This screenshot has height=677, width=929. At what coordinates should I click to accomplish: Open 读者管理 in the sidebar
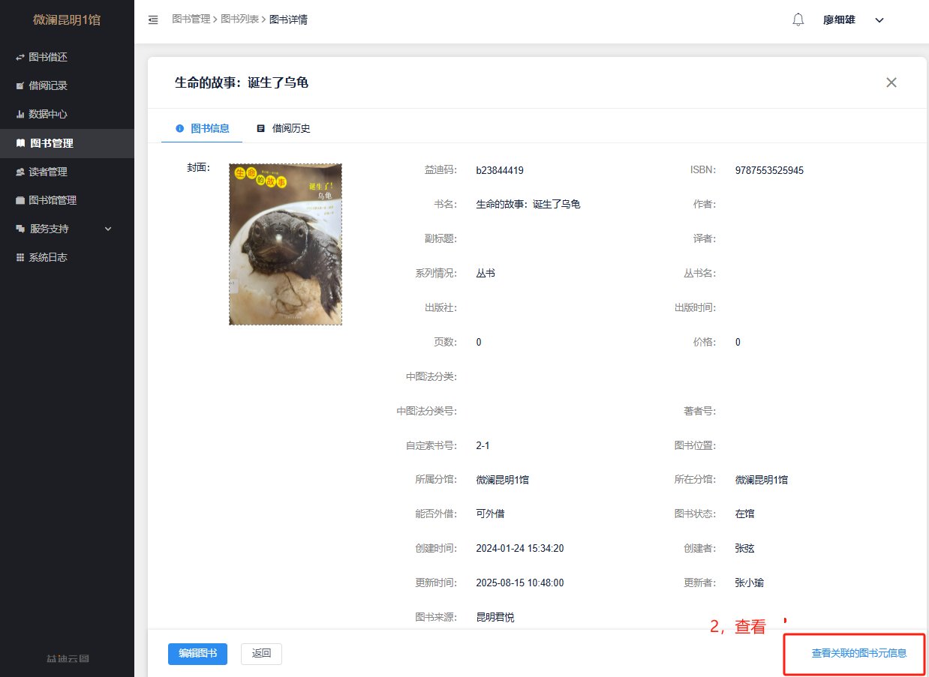pyautogui.click(x=48, y=172)
